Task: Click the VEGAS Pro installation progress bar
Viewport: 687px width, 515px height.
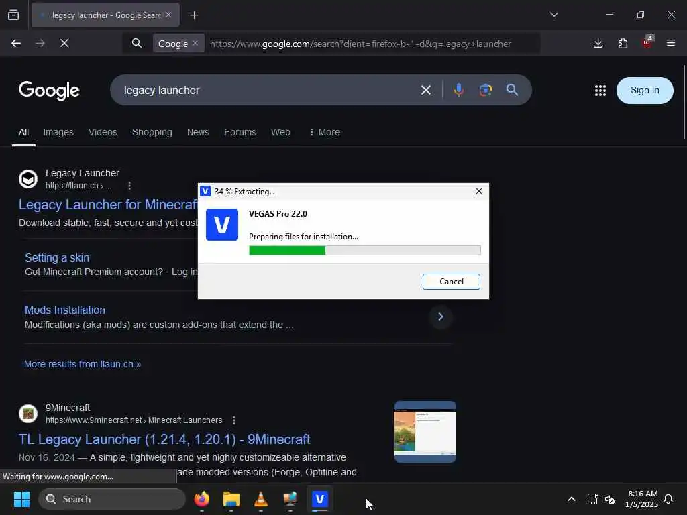Action: click(x=364, y=251)
